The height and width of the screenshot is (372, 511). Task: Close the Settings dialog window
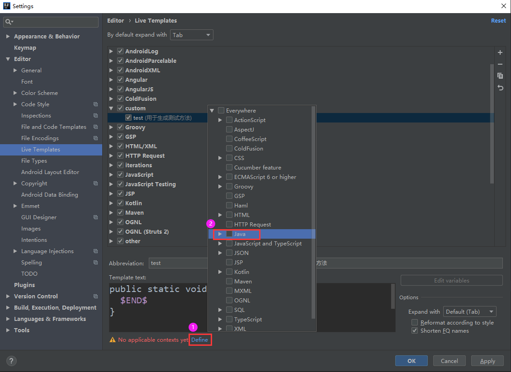[503, 6]
